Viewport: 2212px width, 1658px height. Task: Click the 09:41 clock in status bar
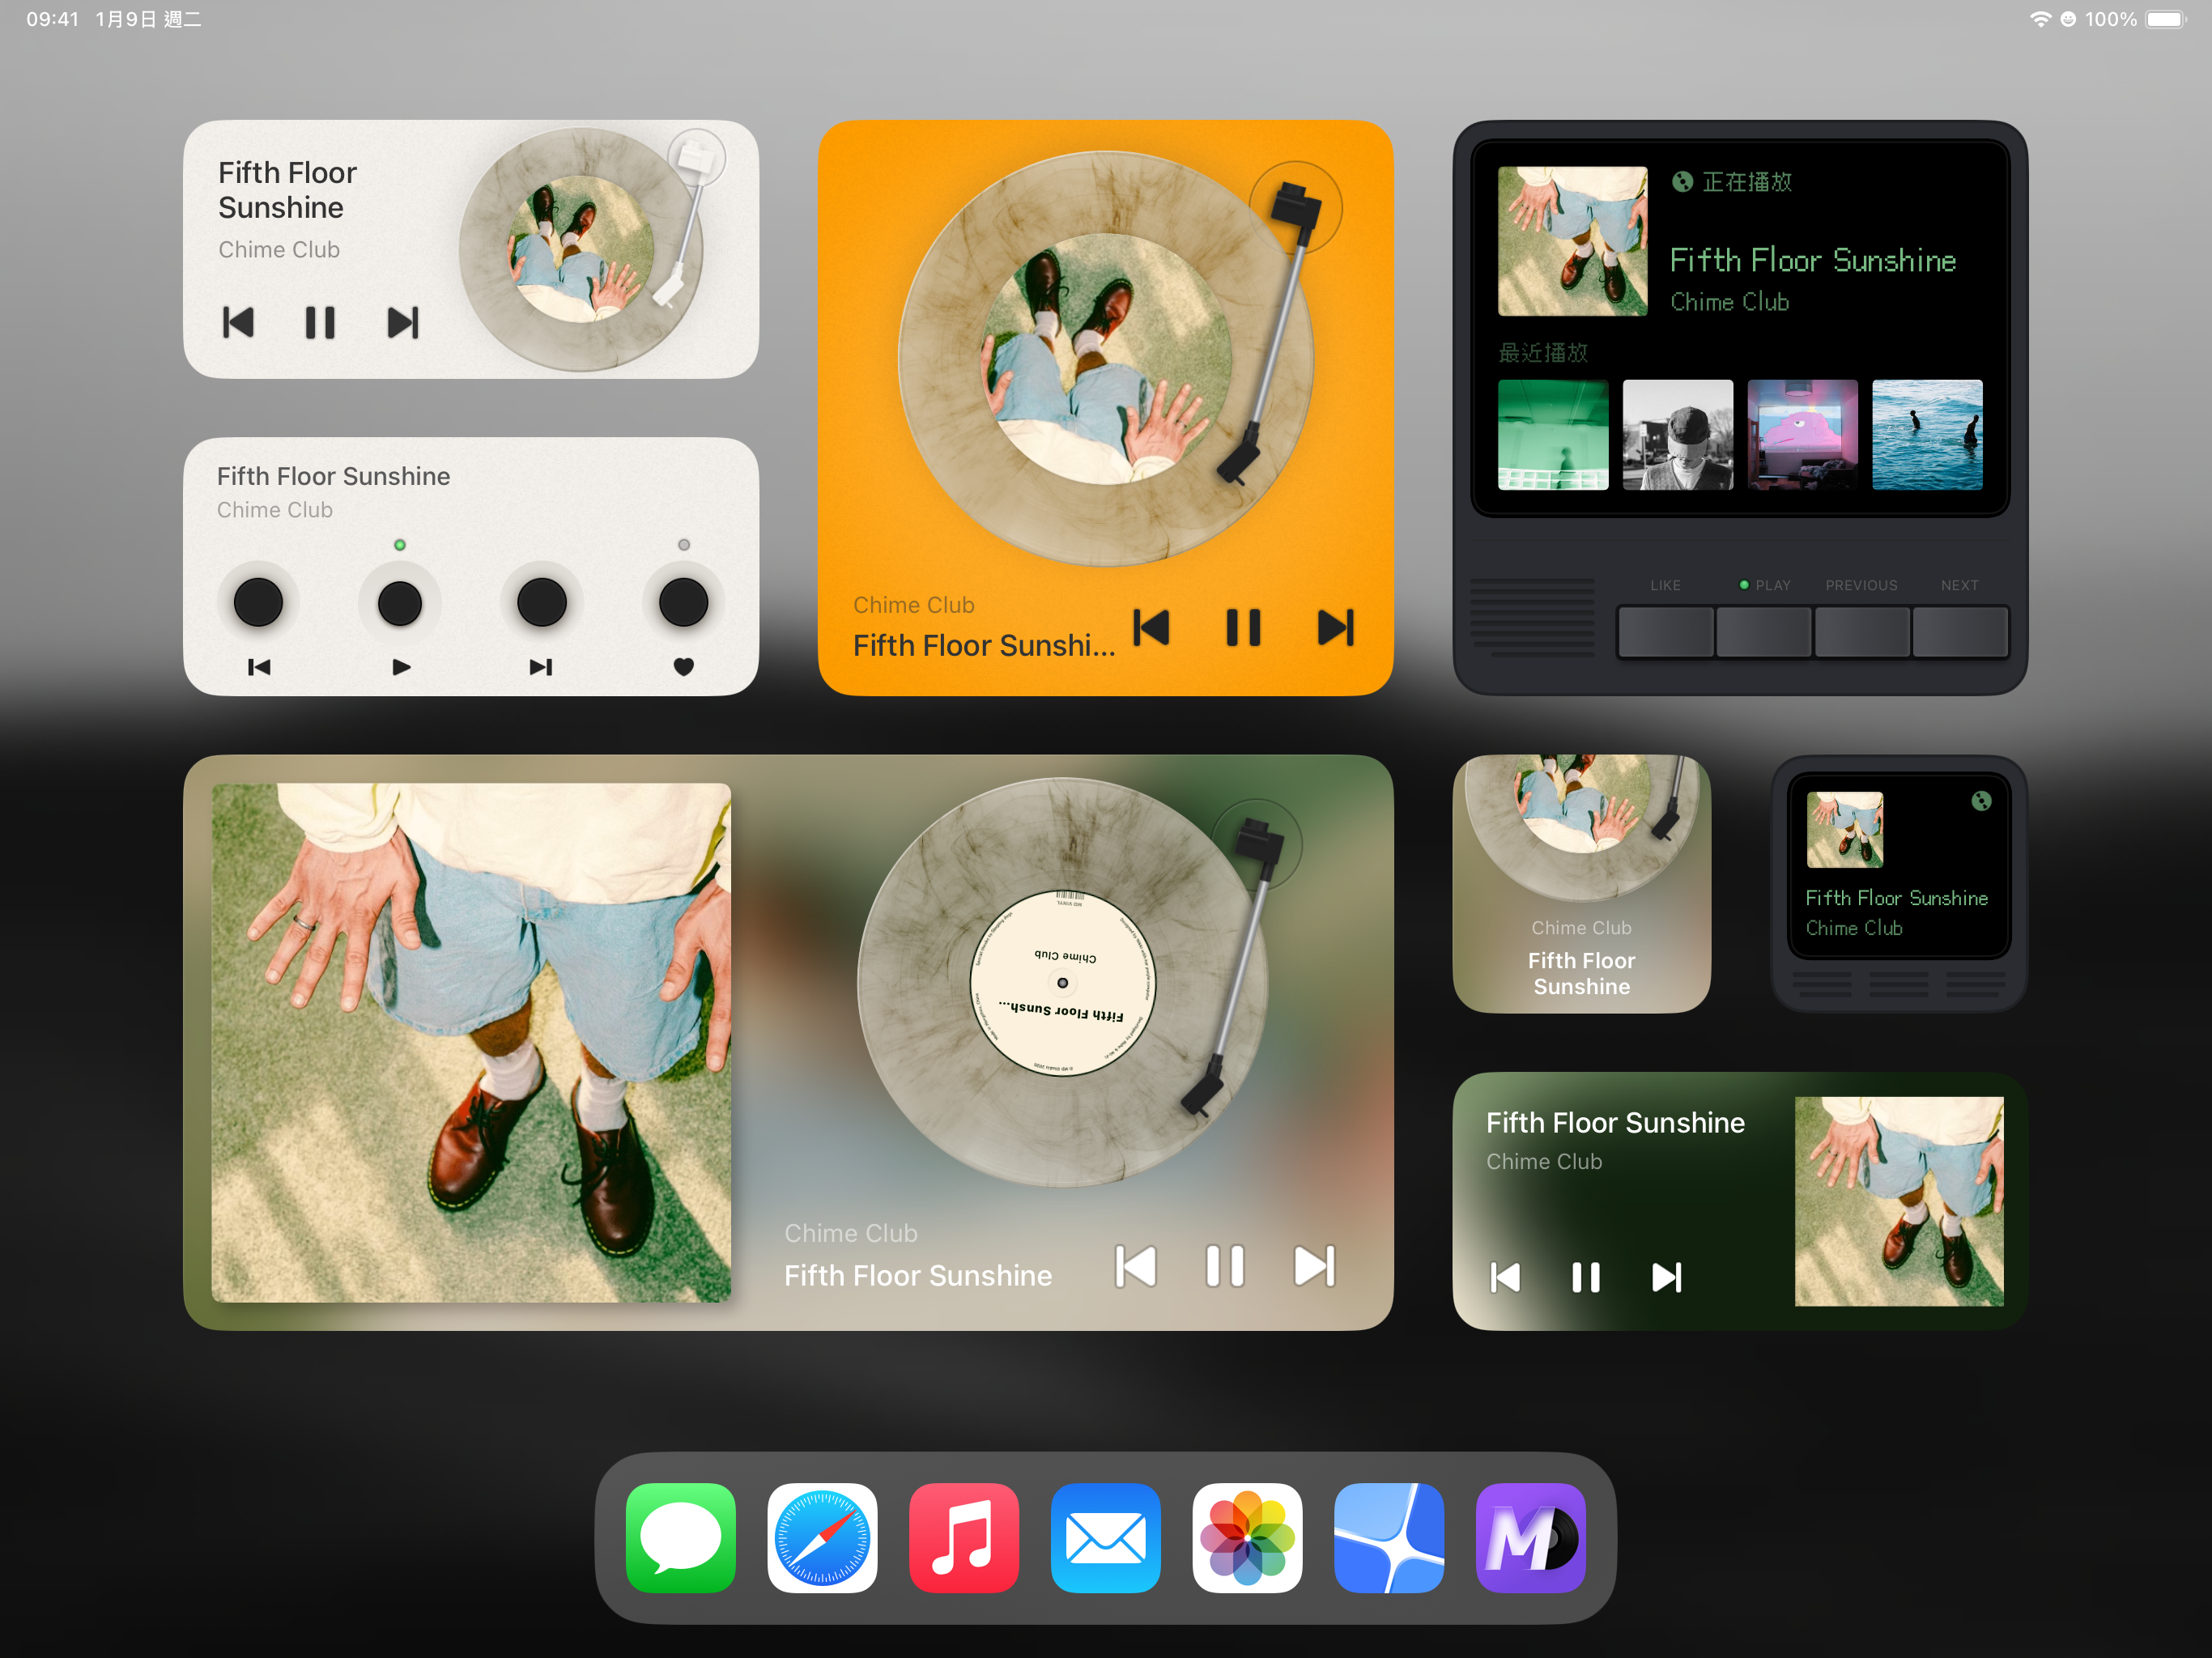click(52, 19)
